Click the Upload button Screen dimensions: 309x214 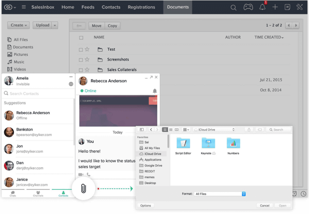(42, 25)
